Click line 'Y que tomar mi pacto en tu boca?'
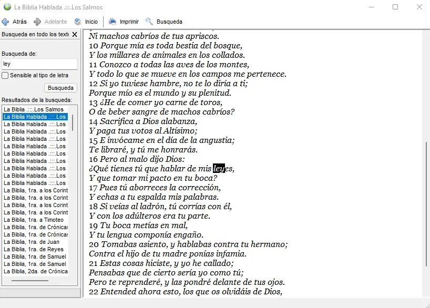Image resolution: width=430 pixels, height=308 pixels. [153, 178]
